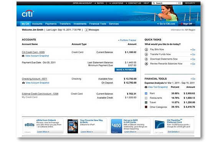Click the Rent amount $ 3,950.63
The image size is (217, 142).
point(189,94)
